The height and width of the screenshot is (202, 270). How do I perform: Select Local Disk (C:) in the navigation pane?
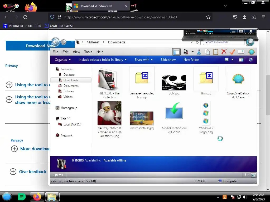72,124
